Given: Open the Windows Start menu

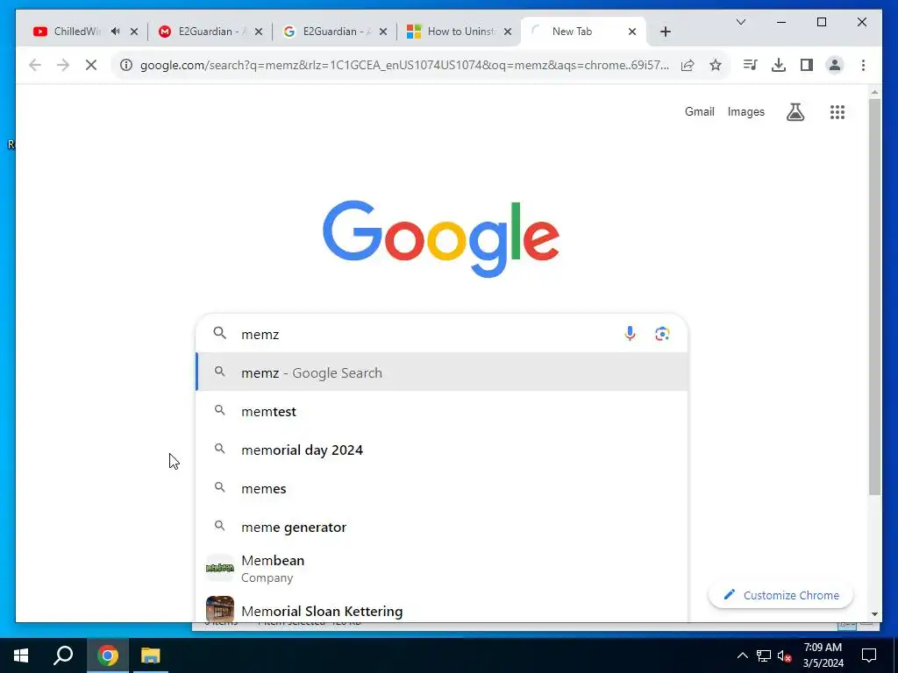Looking at the screenshot, I should pyautogui.click(x=21, y=655).
